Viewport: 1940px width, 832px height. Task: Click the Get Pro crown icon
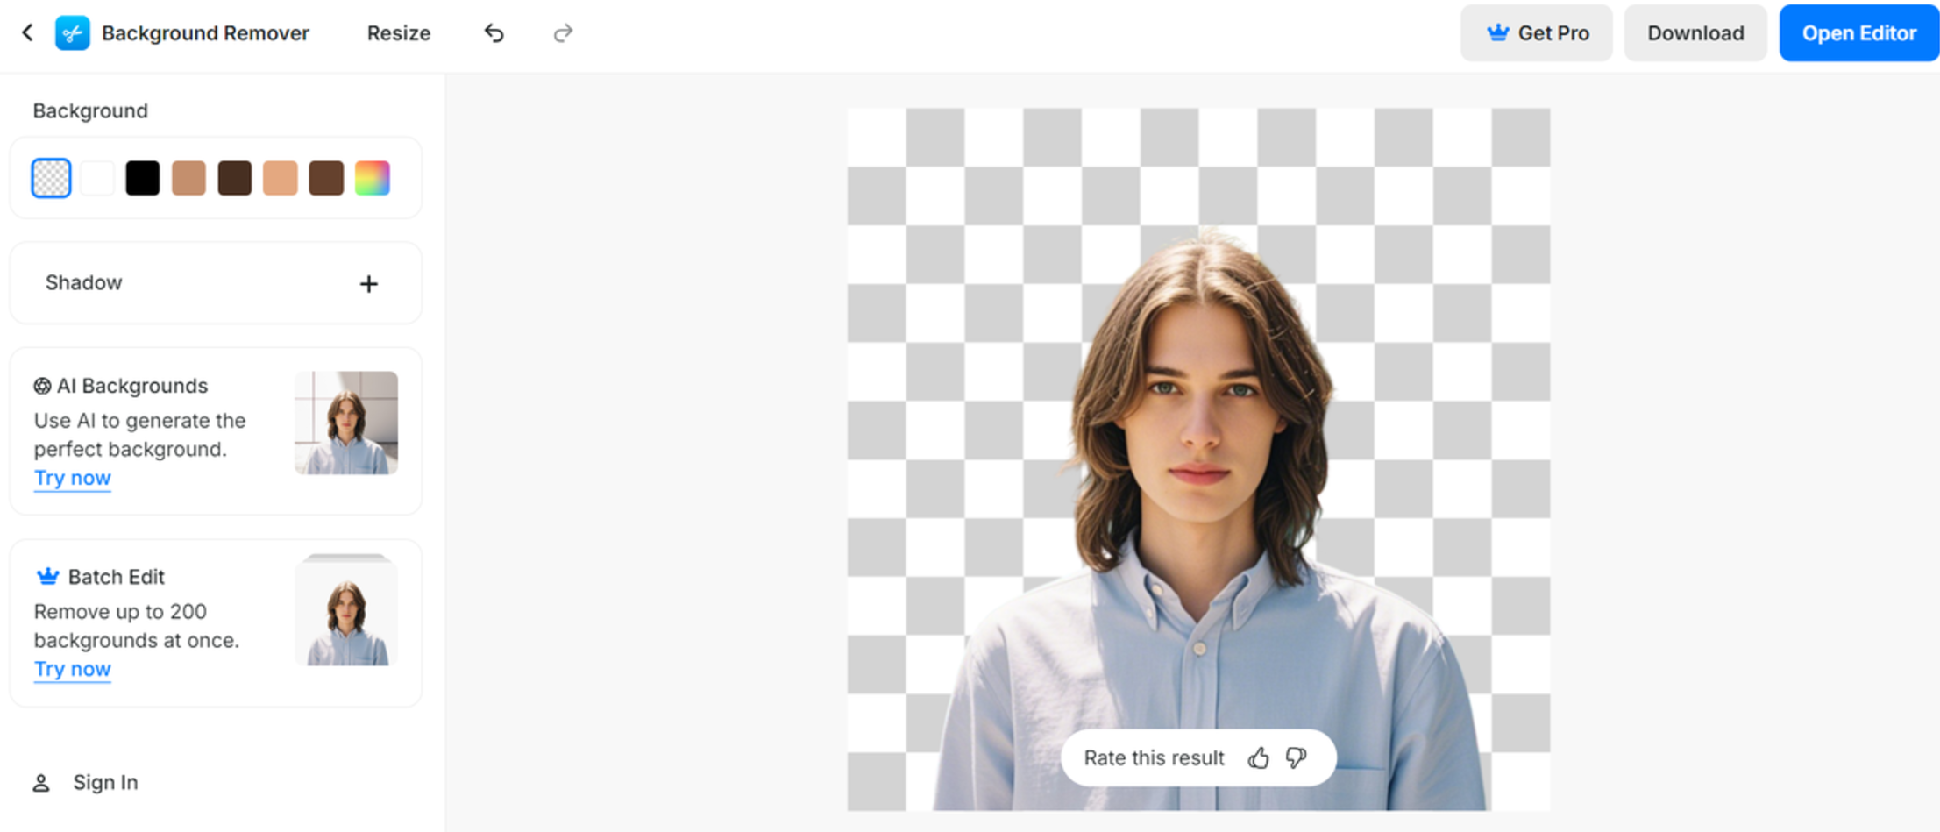tap(1497, 32)
